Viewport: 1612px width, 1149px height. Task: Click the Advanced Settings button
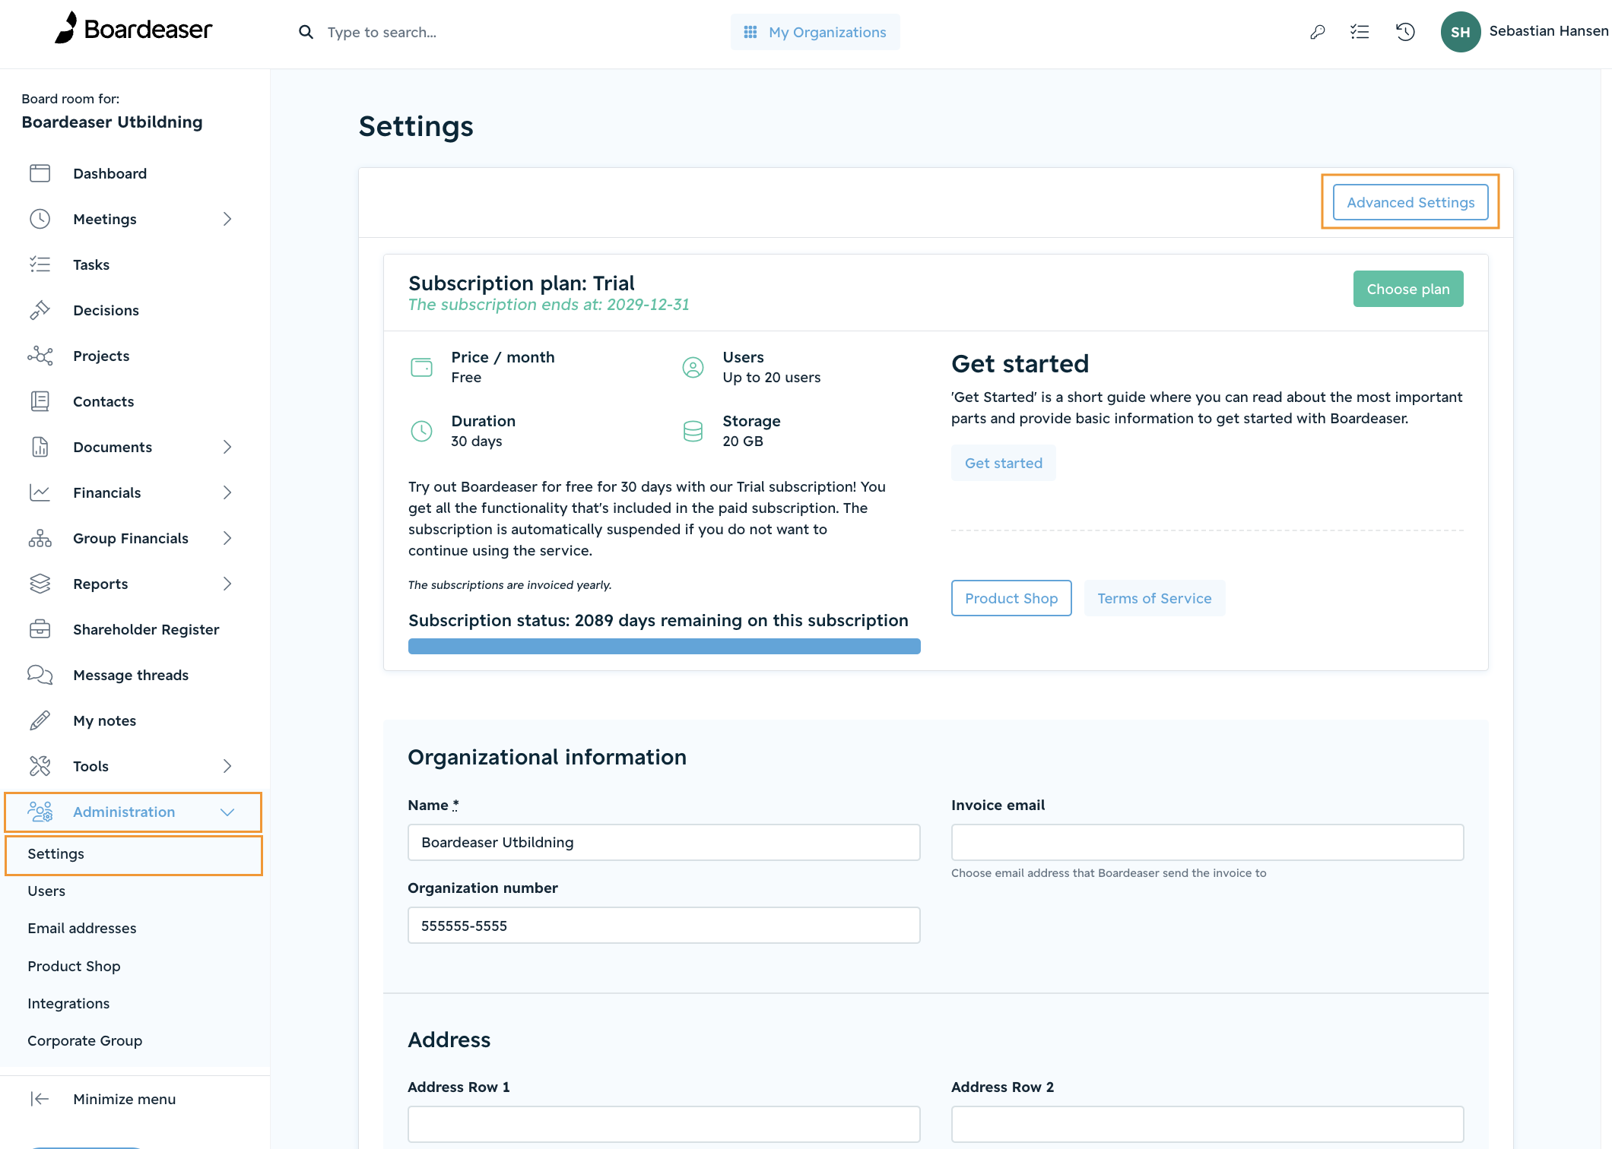1410,202
